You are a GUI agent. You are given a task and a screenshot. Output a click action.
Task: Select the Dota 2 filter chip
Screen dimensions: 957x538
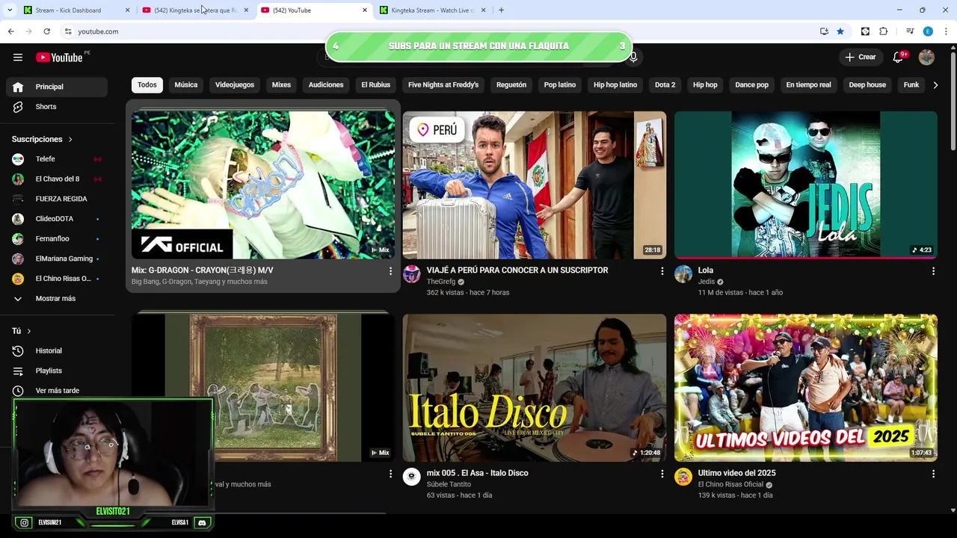[665, 85]
